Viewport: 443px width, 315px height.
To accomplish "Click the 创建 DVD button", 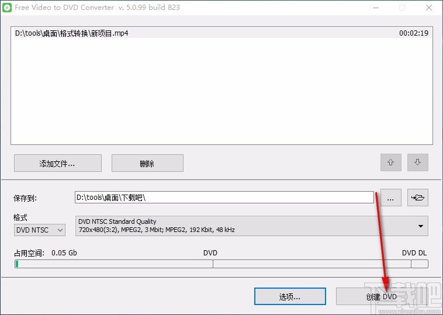I will point(382,296).
